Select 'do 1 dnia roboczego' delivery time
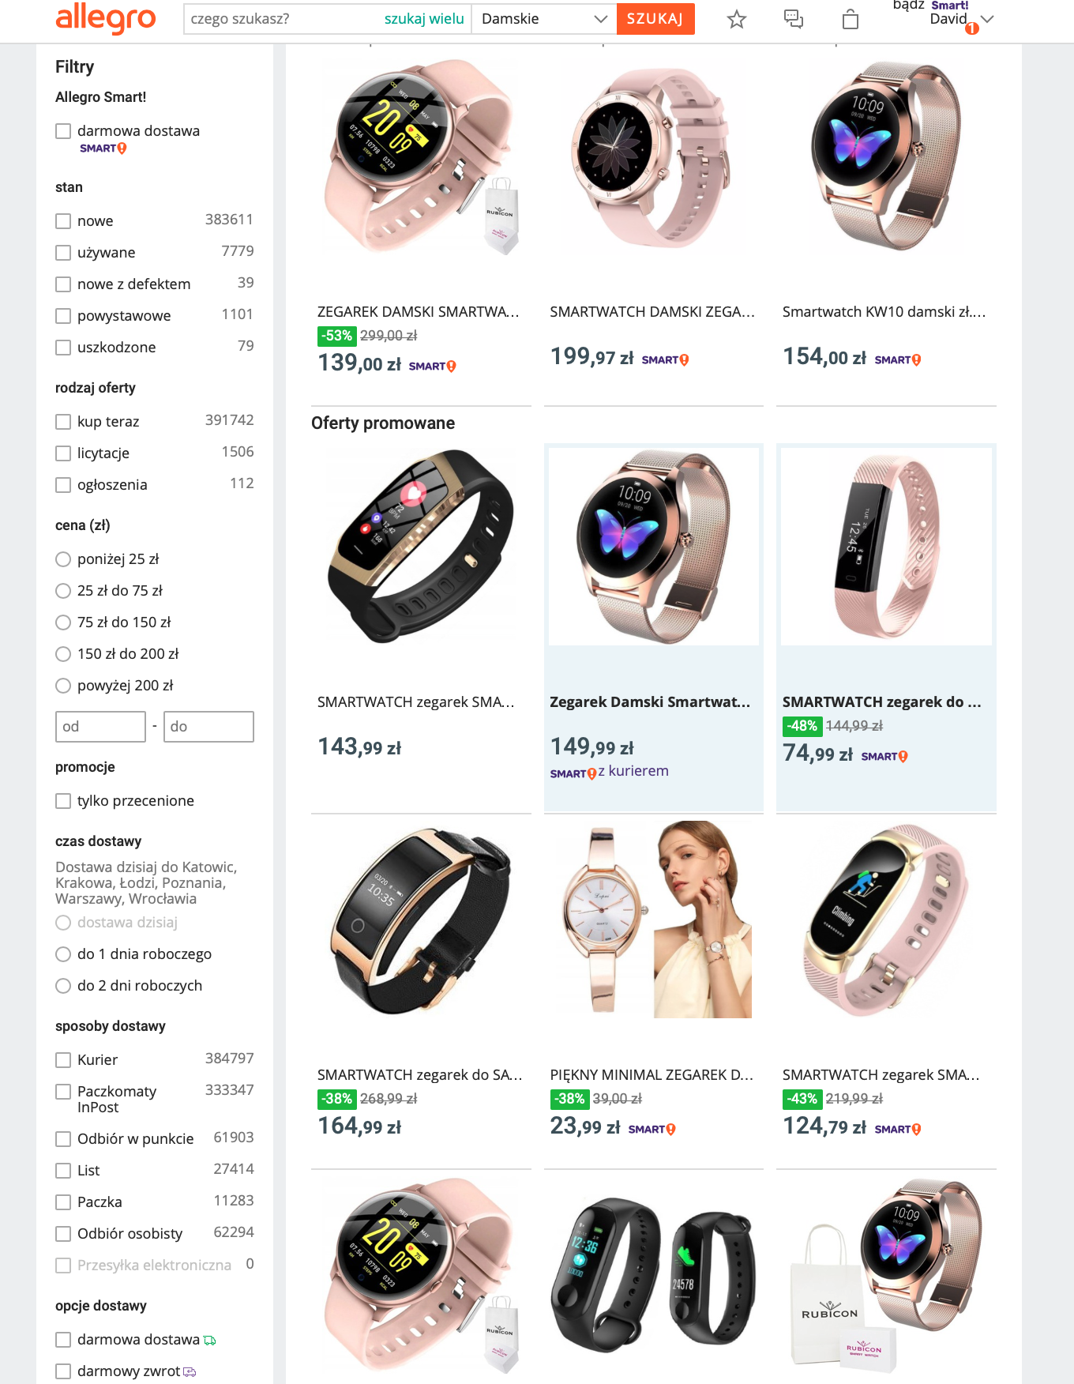 [63, 954]
